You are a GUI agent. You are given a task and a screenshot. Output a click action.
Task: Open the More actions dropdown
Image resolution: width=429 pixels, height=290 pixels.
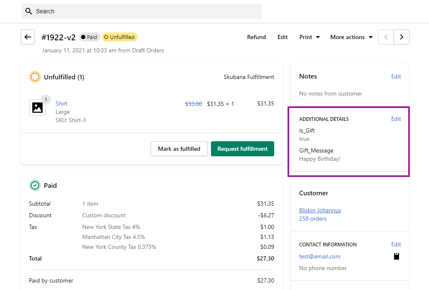point(352,37)
